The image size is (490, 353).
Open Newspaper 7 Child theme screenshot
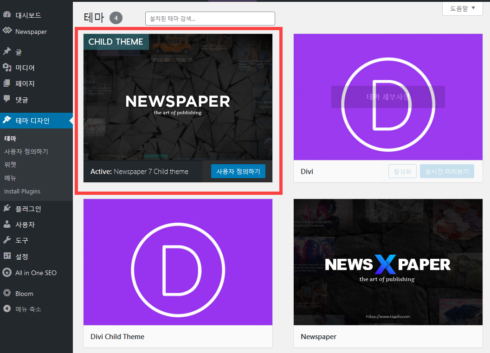click(x=178, y=97)
